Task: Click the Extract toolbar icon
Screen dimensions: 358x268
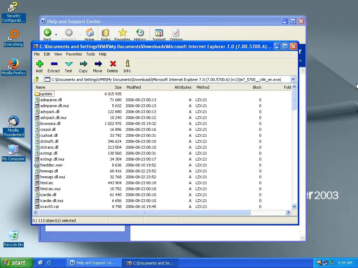Action: pyautogui.click(x=54, y=64)
